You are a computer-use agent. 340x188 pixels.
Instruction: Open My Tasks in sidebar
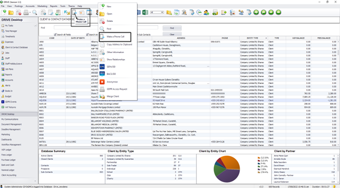[9, 26]
